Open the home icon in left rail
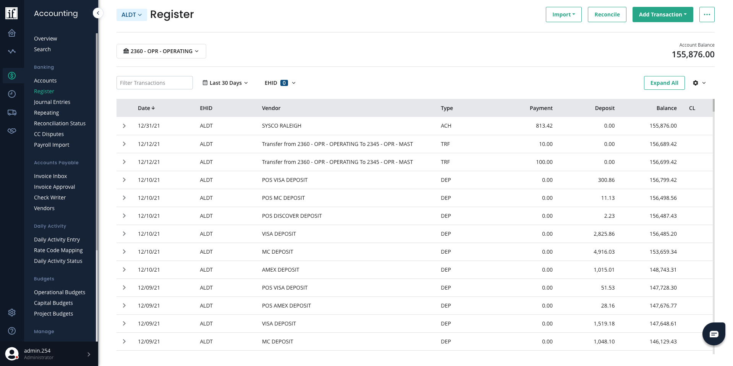This screenshot has height=366, width=733. (12, 33)
